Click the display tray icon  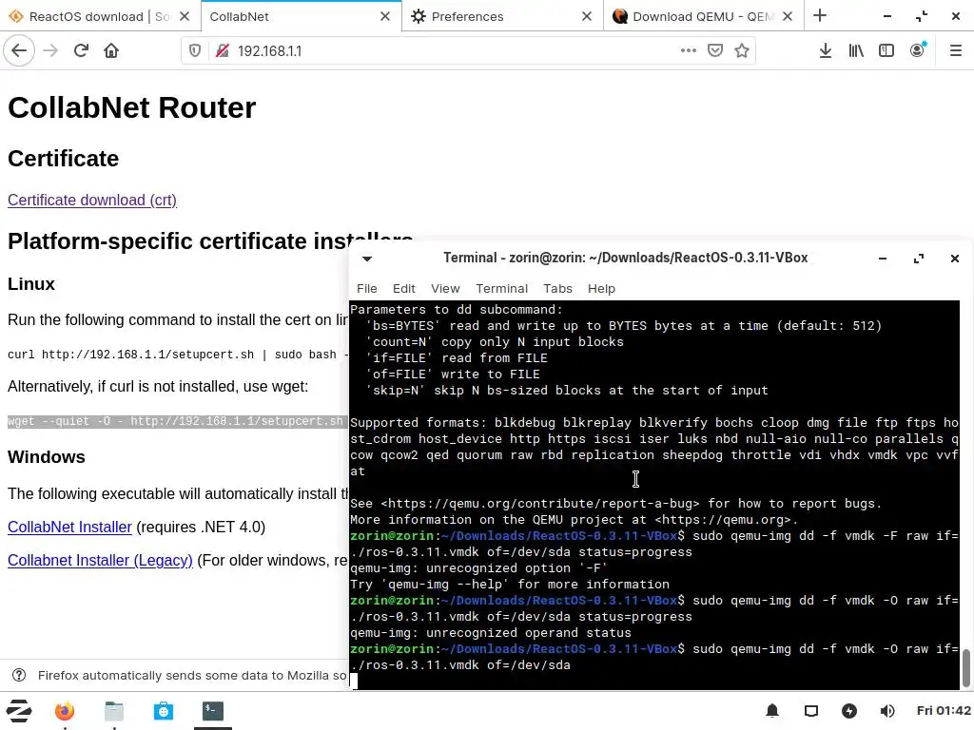811,711
